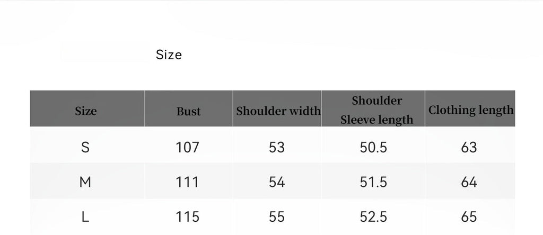Click the Size heading above the table
This screenshot has height=235, width=543.
coord(169,55)
